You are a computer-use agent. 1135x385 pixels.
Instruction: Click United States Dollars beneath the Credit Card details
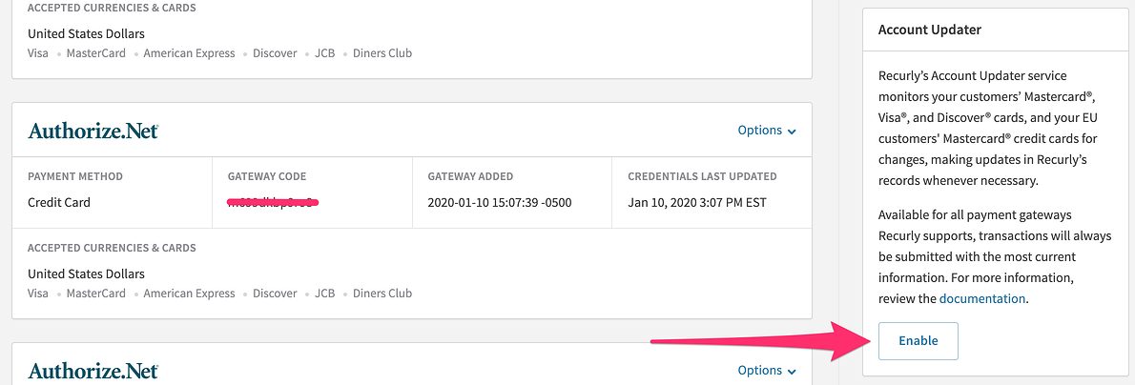click(86, 274)
